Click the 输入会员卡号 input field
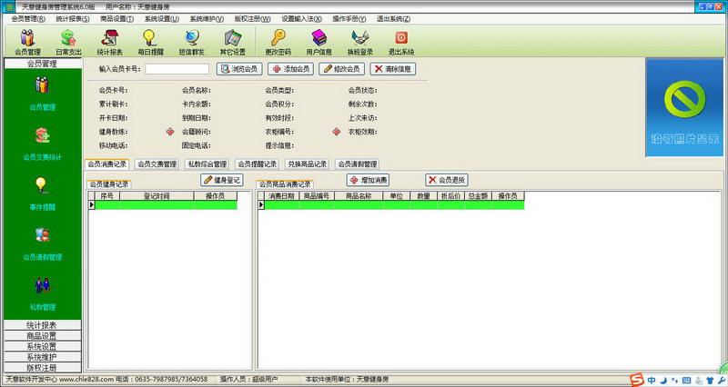728x387 pixels. pos(177,69)
